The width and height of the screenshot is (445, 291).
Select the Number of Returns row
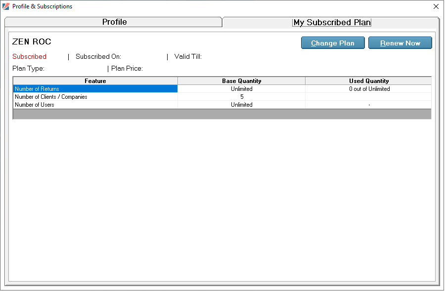(222, 89)
